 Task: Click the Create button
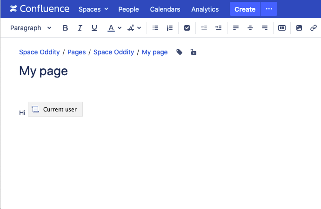coord(245,9)
